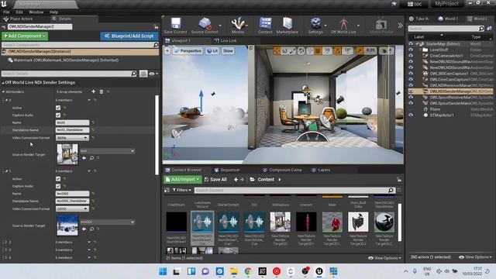Open the File menu
The width and height of the screenshot is (496, 279).
point(6,12)
